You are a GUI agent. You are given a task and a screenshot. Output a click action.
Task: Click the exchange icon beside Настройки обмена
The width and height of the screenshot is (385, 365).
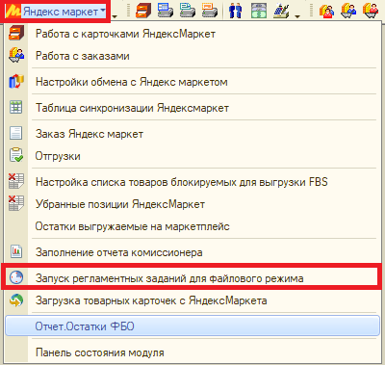(16, 82)
